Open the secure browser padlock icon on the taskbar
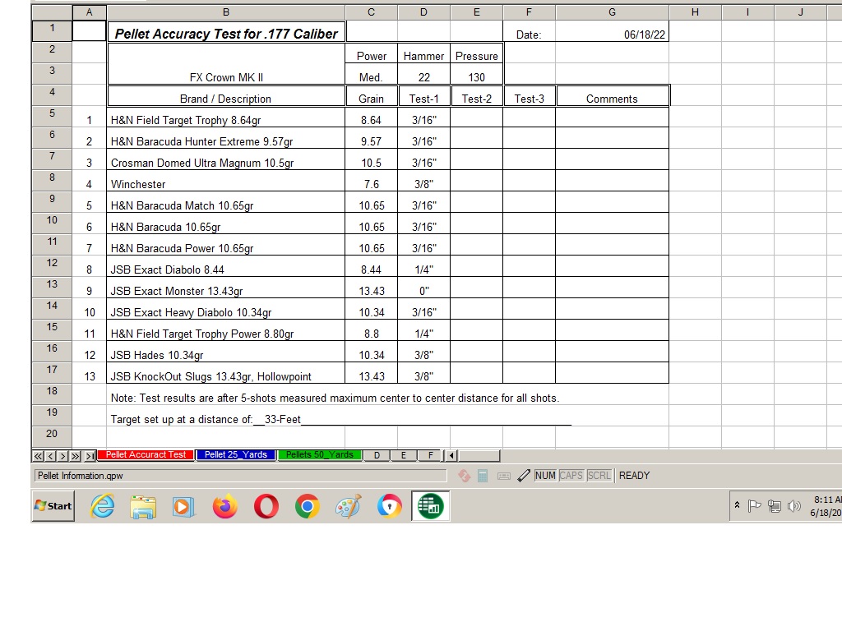This screenshot has height=631, width=842. [389, 506]
